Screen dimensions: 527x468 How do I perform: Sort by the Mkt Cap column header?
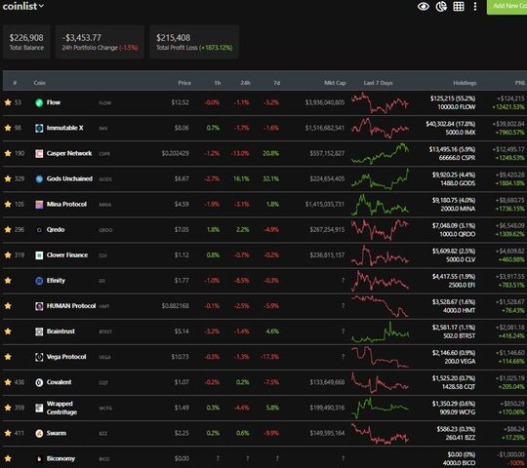tap(335, 83)
